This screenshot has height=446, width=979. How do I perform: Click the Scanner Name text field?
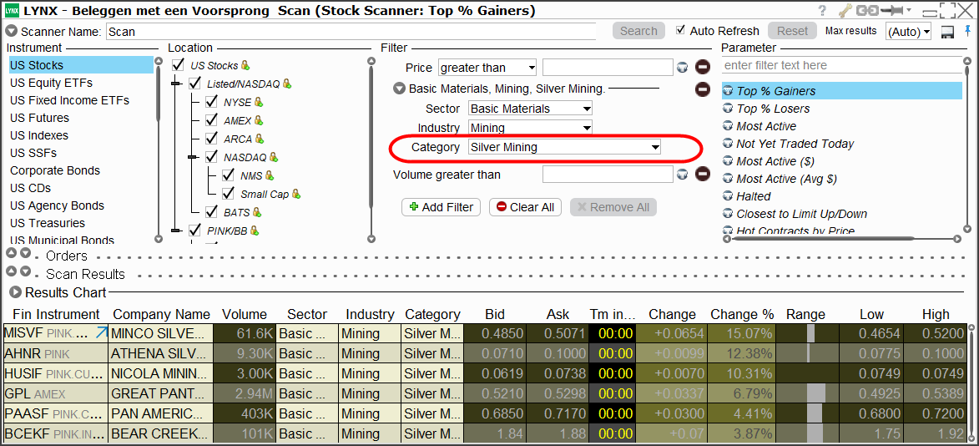click(351, 31)
